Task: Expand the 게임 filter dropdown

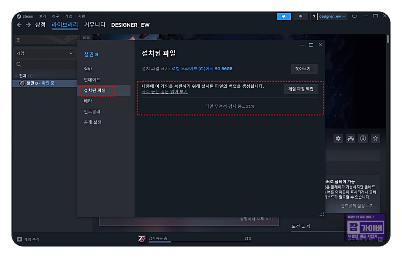Action: [x=45, y=53]
